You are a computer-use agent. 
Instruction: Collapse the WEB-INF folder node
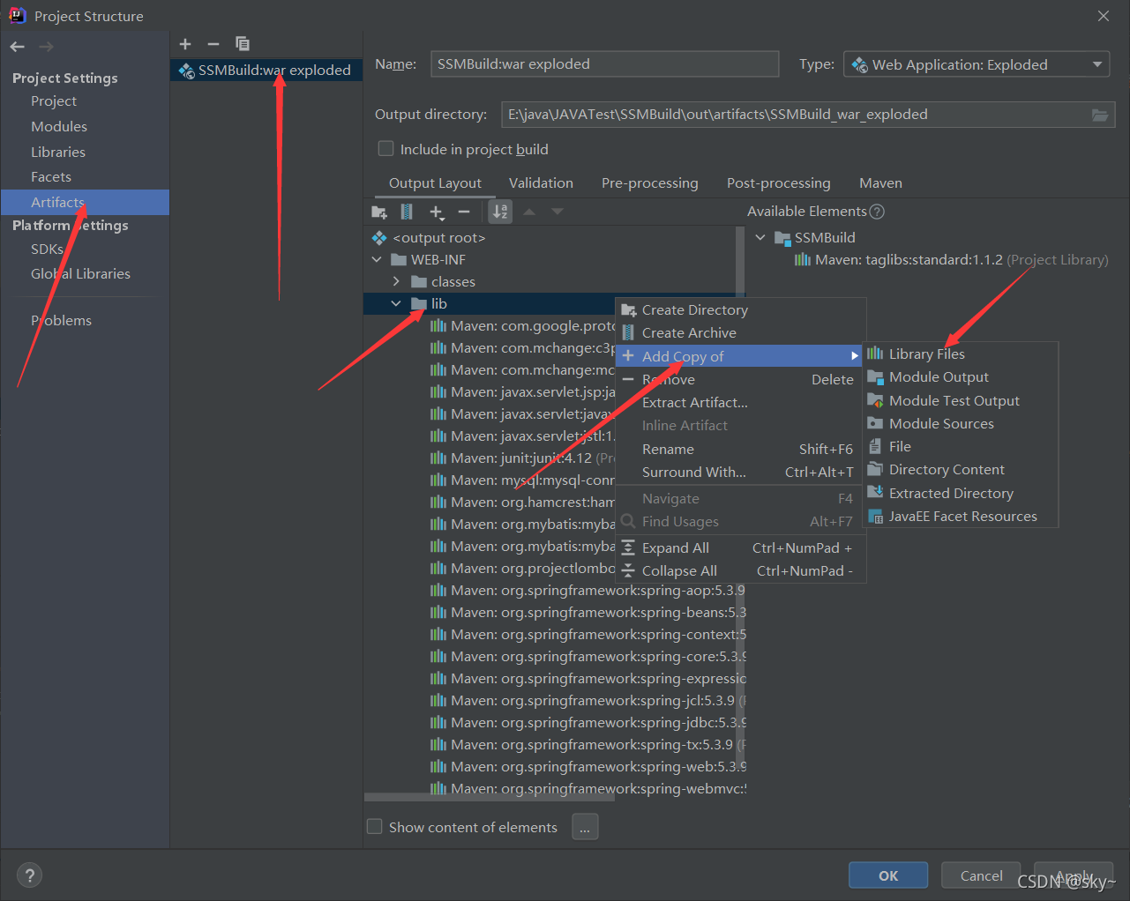tap(377, 260)
